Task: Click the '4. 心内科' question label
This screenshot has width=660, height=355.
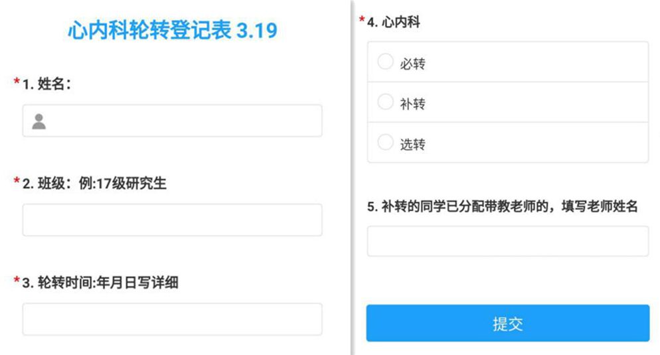Action: click(x=393, y=23)
